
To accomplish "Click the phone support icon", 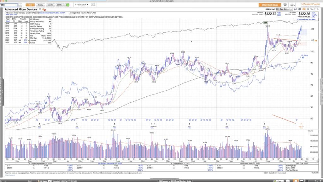I will point(318,9).
